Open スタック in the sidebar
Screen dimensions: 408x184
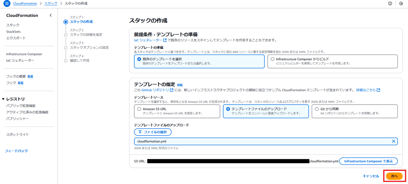[x=13, y=25]
